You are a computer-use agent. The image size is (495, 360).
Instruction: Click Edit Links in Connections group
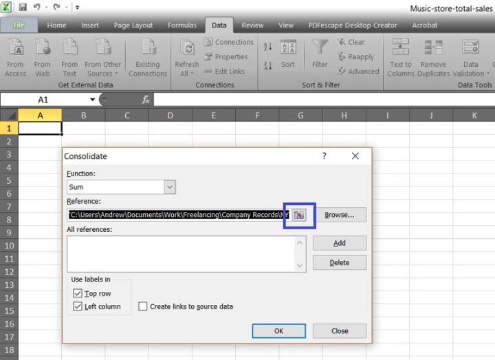click(224, 72)
